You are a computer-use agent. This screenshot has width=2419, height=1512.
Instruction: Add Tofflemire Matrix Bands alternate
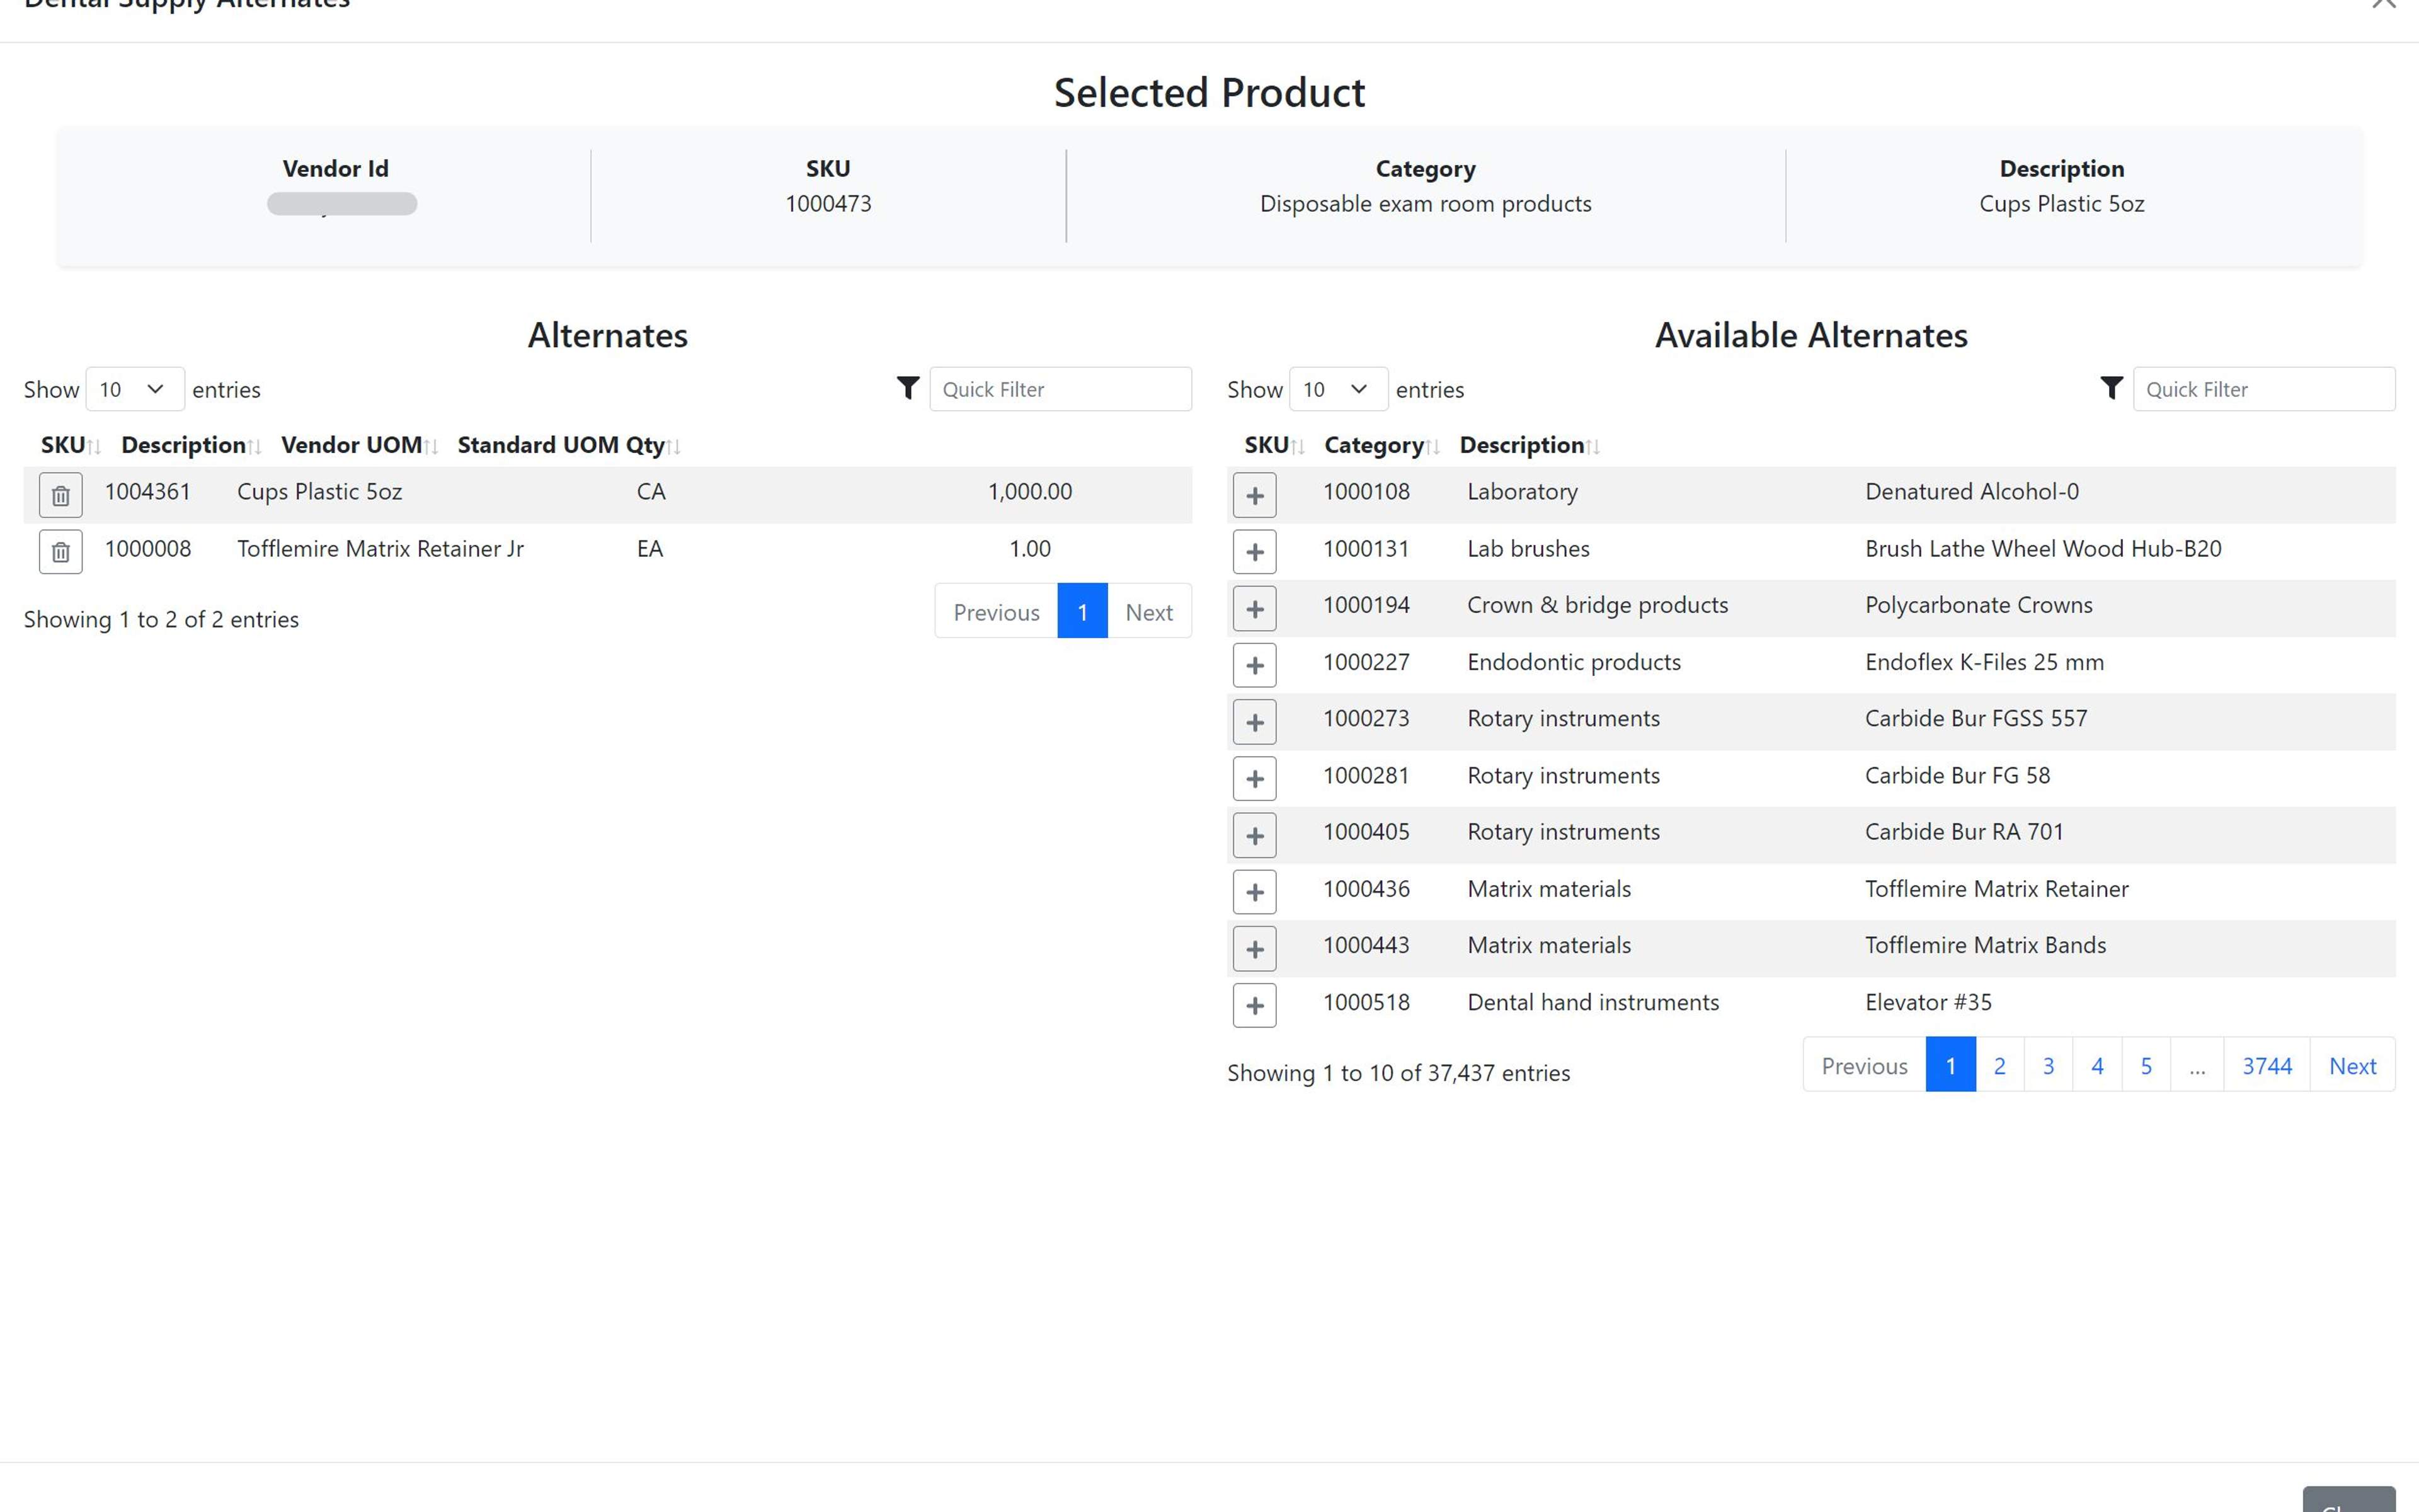click(1254, 949)
